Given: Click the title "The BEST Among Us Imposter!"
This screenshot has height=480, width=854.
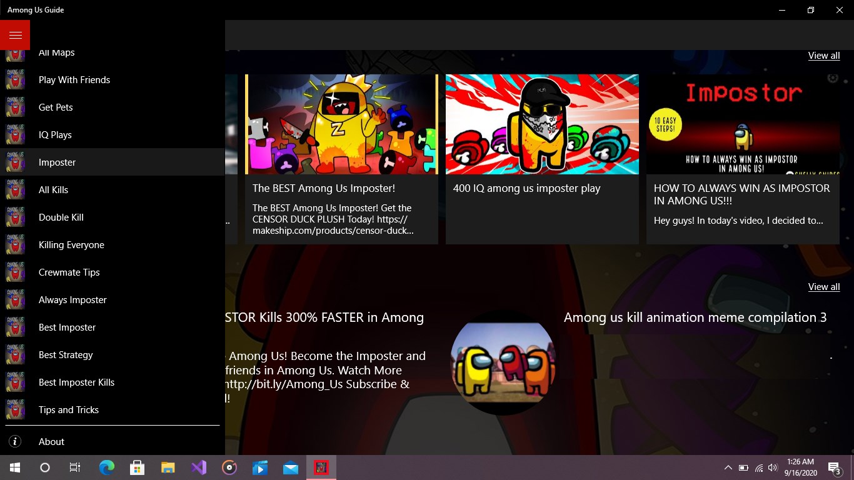Looking at the screenshot, I should point(324,188).
